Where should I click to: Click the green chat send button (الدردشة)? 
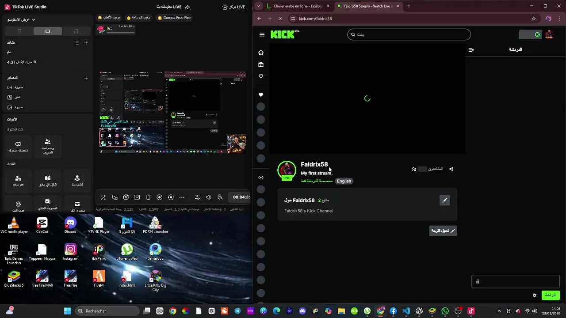pyautogui.click(x=551, y=295)
